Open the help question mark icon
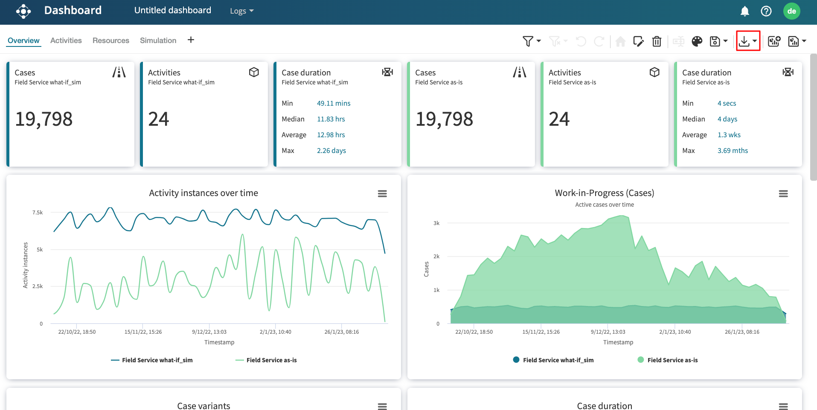 click(x=766, y=11)
